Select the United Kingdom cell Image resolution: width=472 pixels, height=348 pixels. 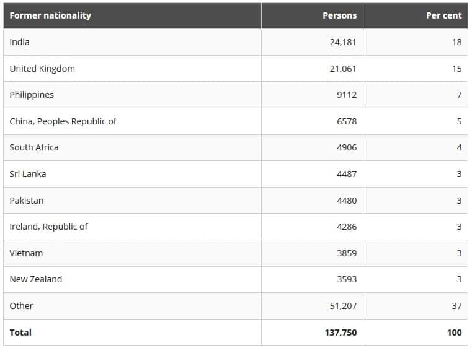[42, 69]
